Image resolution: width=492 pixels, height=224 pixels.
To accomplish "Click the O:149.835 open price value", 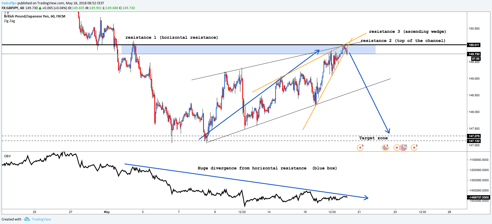I will [76, 8].
